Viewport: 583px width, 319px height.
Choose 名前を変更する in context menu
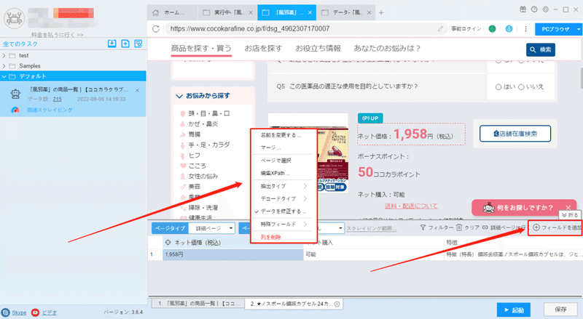[x=281, y=135]
